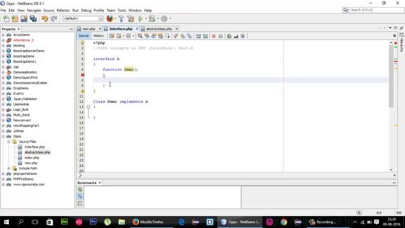Viewport: 405px width, 228px height.
Task: Select the newShoppingCart project
Action: point(26,125)
